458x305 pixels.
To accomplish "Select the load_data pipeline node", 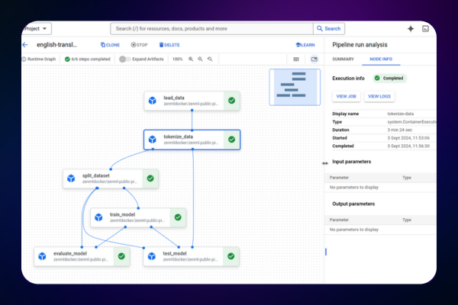I will pyautogui.click(x=192, y=101).
